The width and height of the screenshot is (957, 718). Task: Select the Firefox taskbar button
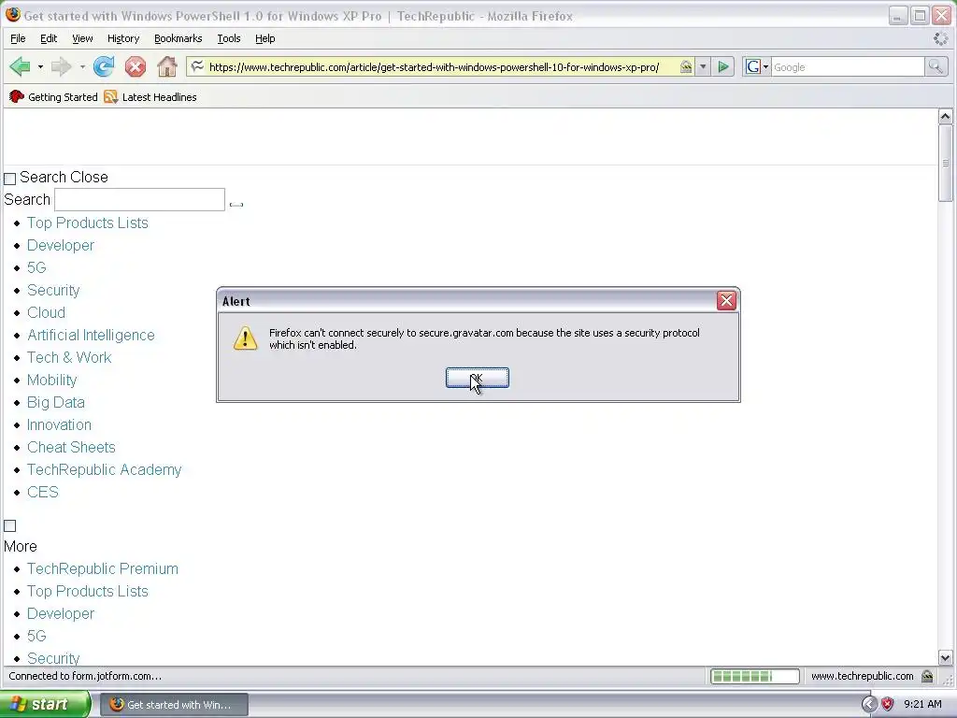point(174,705)
